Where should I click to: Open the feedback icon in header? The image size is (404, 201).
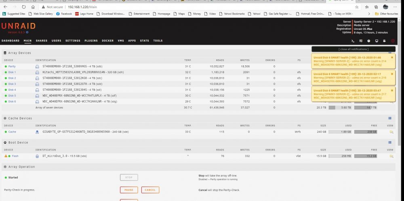pos(361,41)
